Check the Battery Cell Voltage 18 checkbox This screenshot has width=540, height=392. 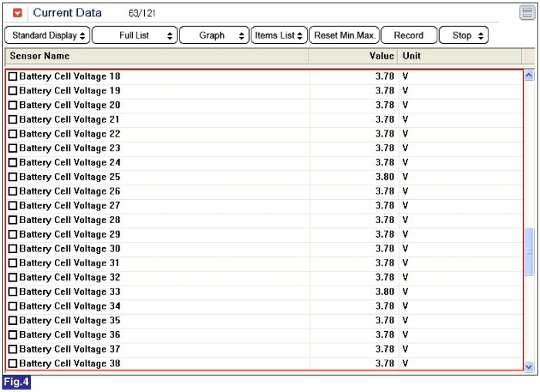(x=12, y=77)
